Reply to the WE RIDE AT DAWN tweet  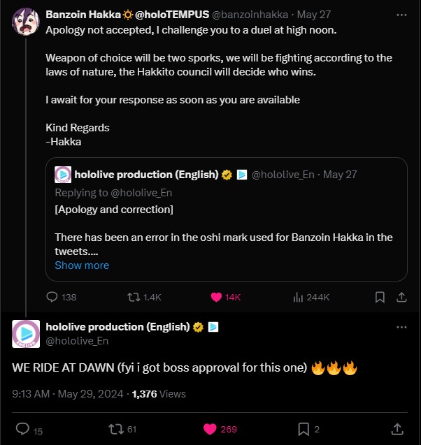[x=22, y=429]
